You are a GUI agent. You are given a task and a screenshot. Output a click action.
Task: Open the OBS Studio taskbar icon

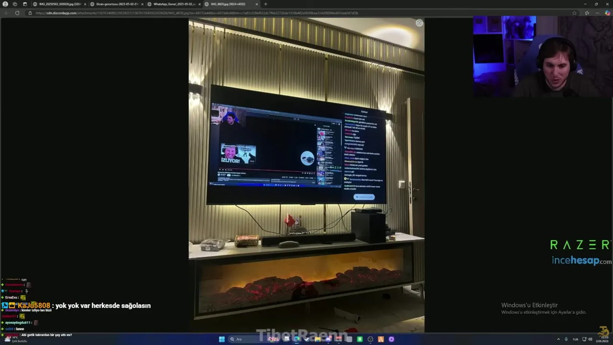[370, 339]
